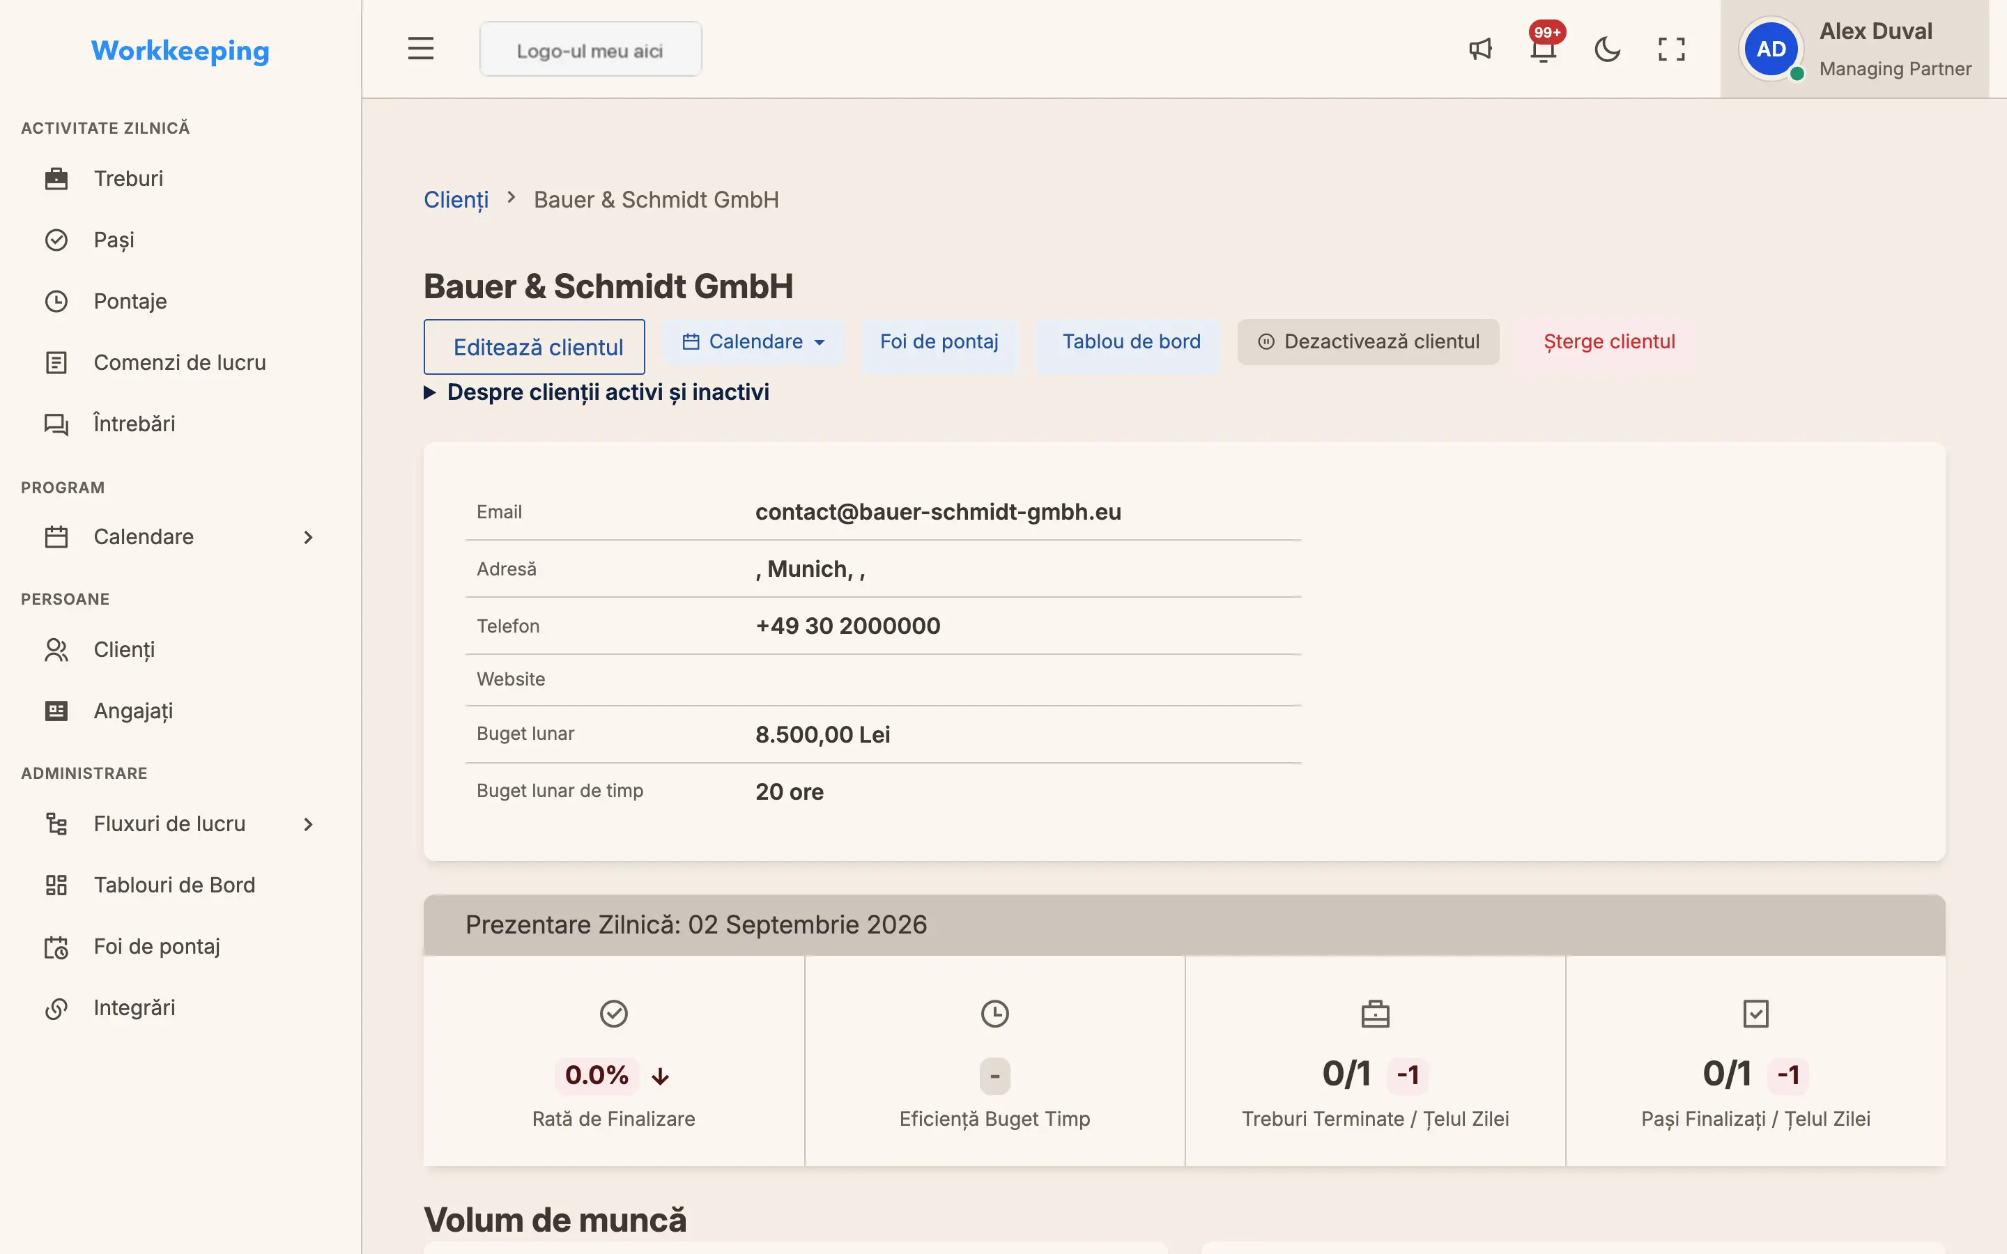This screenshot has height=1254, width=2007.
Task: Click the AD user avatar
Action: pyautogui.click(x=1771, y=49)
